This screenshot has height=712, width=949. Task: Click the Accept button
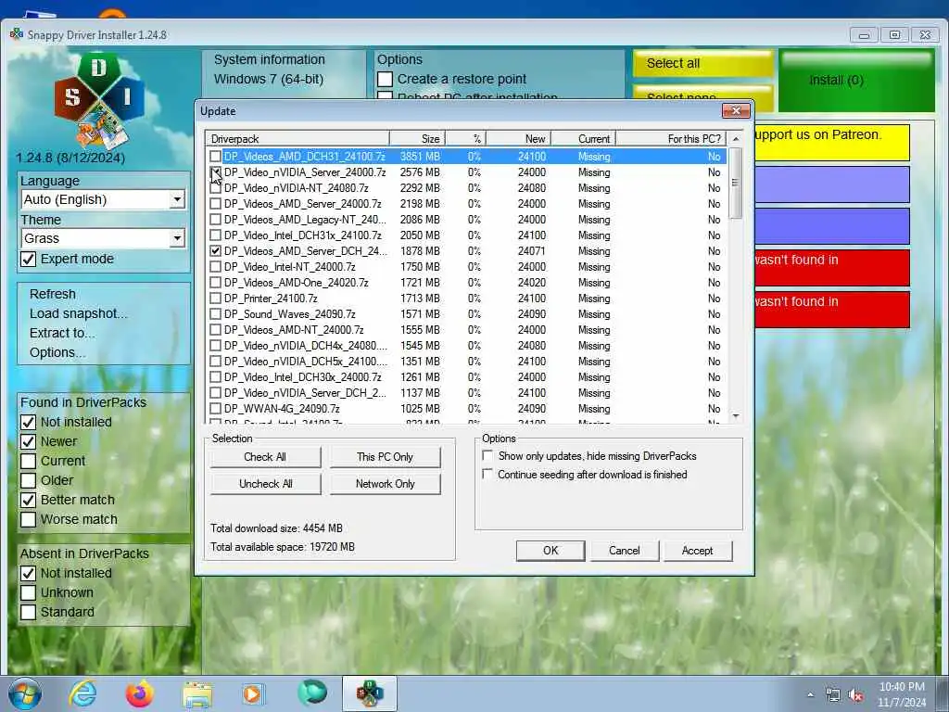pyautogui.click(x=697, y=551)
